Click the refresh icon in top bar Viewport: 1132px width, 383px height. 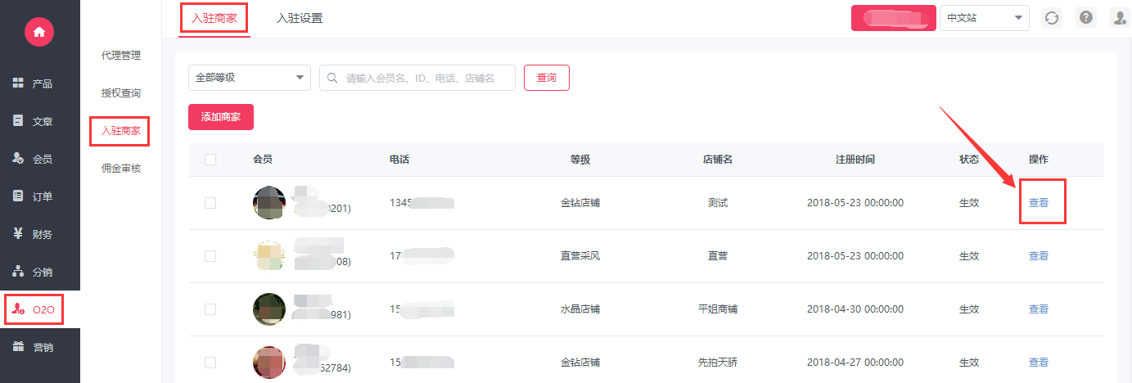click(1051, 18)
